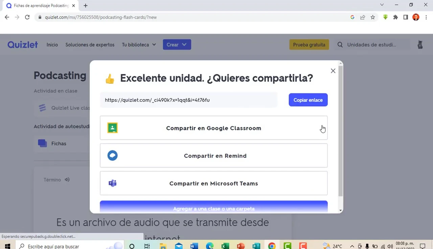This screenshot has height=249, width=433.
Task: Click the browser address bar URL
Action: click(101, 17)
